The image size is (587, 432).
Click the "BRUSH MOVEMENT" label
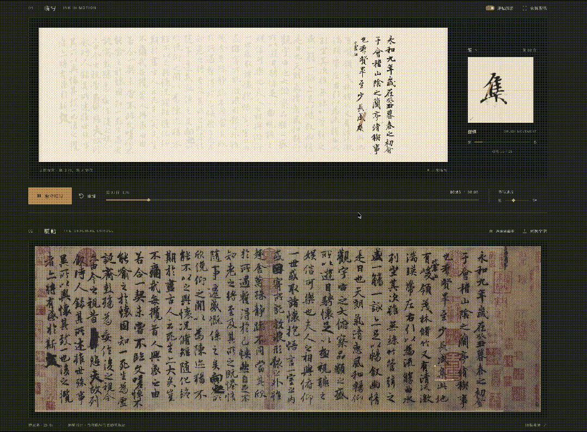520,132
